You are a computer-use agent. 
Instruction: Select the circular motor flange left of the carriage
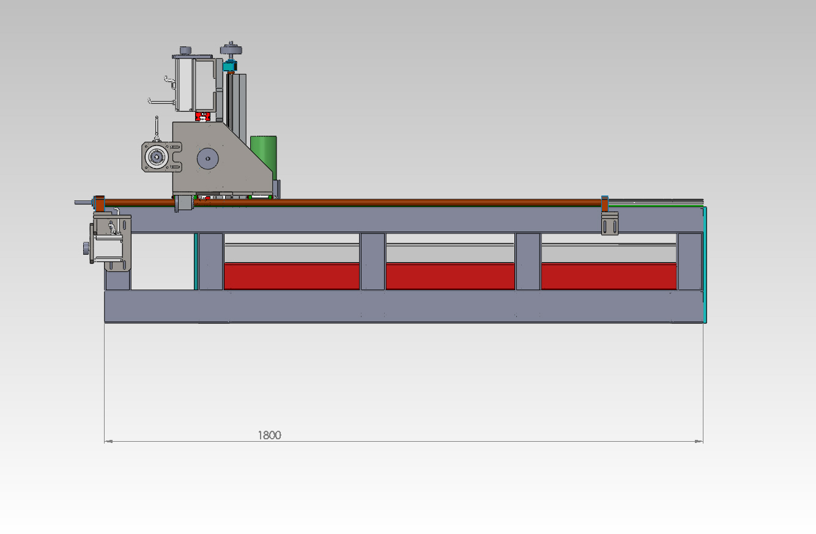coord(158,158)
